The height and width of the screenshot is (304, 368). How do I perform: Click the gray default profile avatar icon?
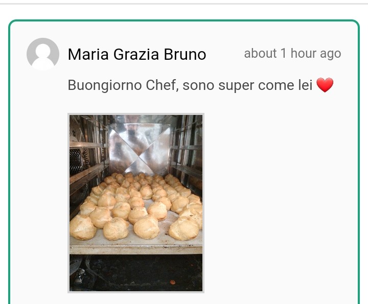click(x=43, y=54)
